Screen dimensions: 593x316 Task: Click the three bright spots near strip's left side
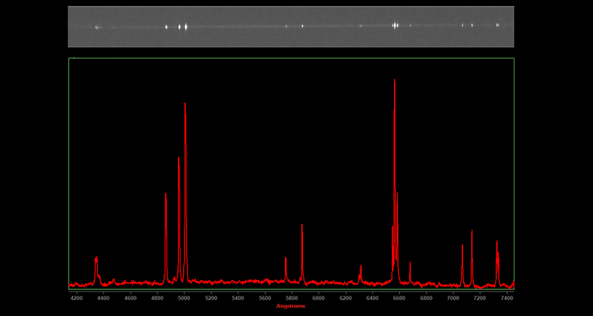coord(179,27)
